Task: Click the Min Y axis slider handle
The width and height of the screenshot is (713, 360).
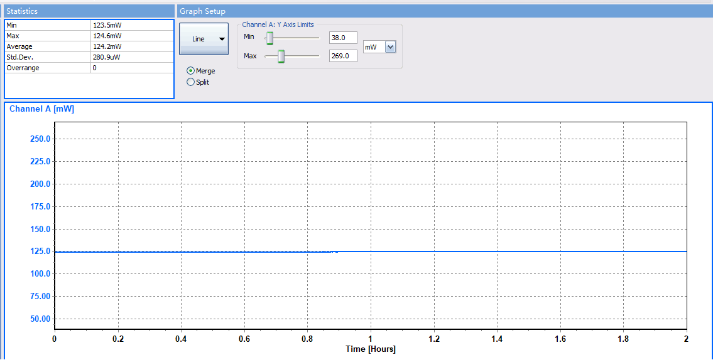Action: click(x=269, y=38)
